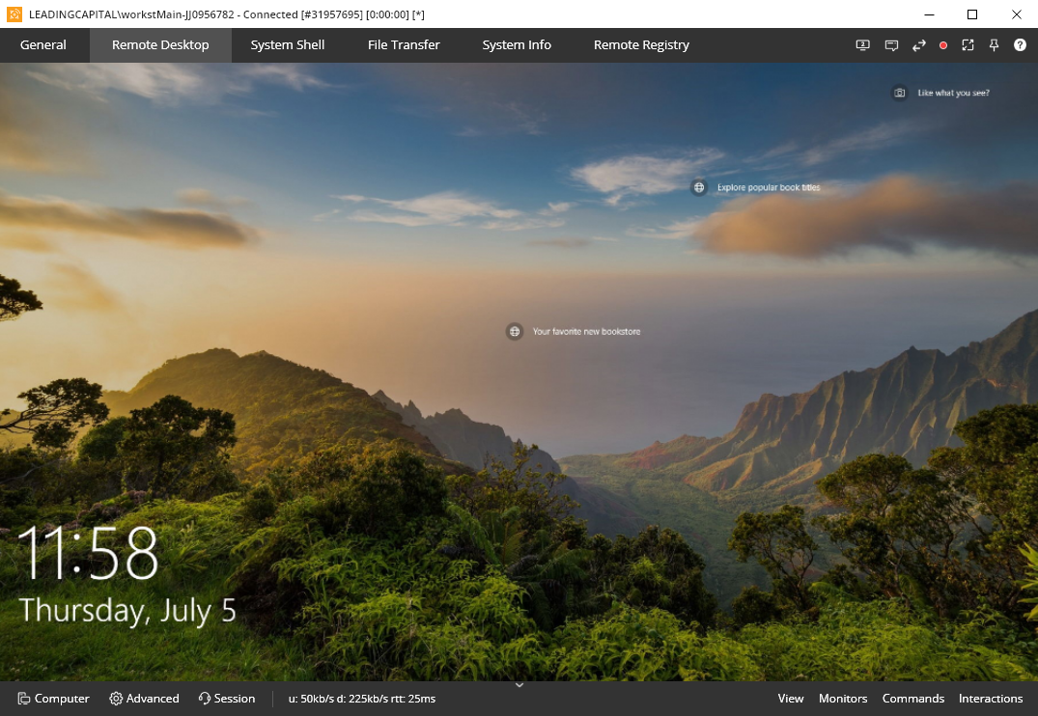Click the globe icon next to 'Explore popular book titles'
The image size is (1038, 716).
click(x=698, y=187)
